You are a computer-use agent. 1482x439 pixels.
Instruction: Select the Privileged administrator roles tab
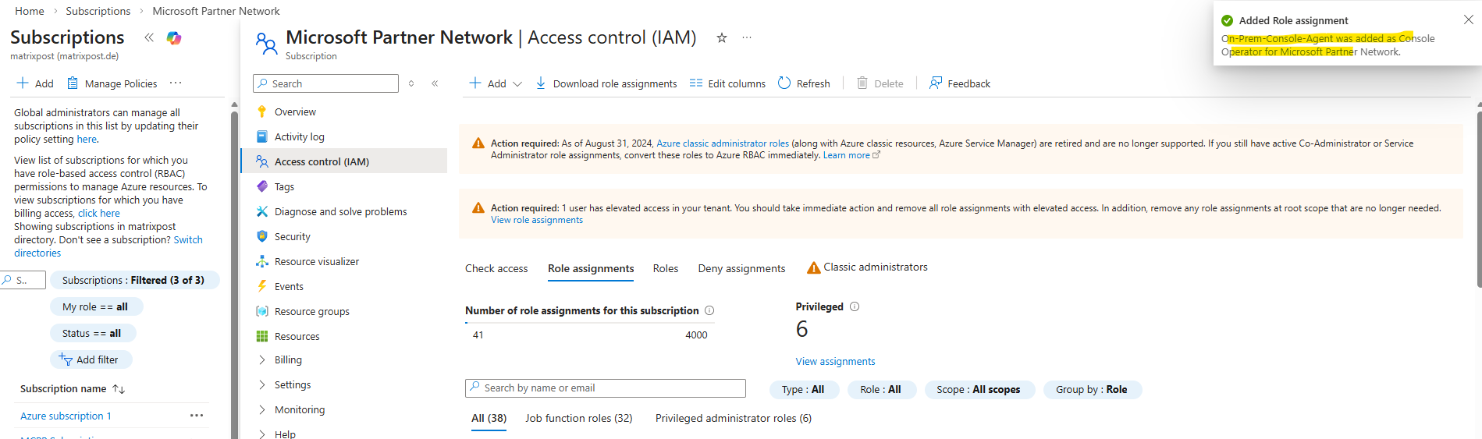[733, 418]
